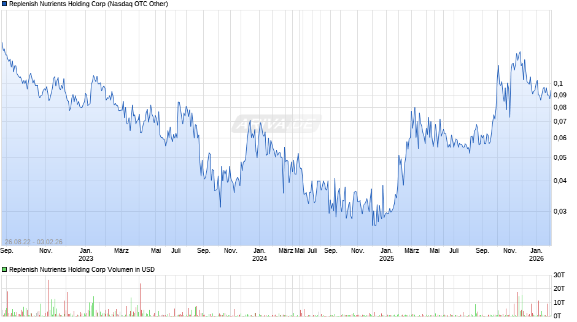
Task: Click the 0T volume axis label
Action: click(557, 316)
